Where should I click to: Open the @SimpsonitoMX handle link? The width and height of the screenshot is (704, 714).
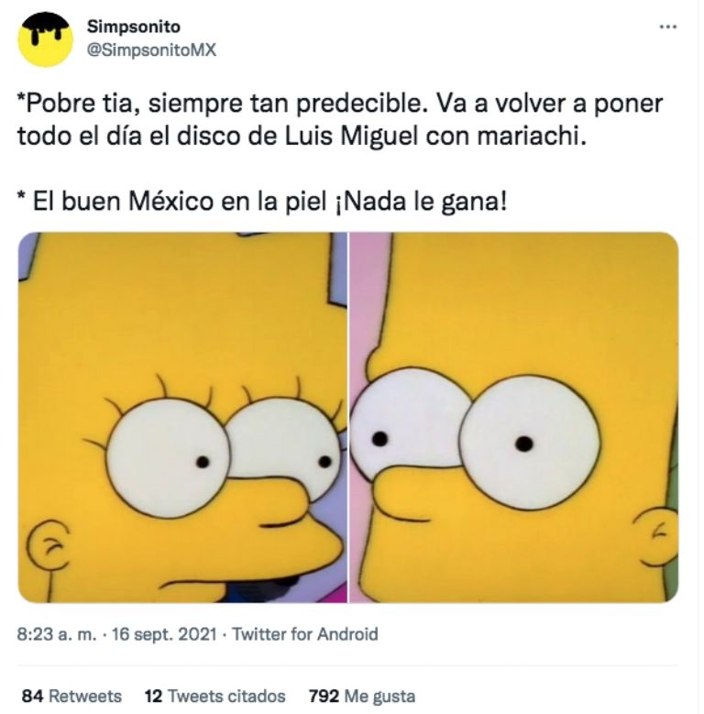click(151, 49)
